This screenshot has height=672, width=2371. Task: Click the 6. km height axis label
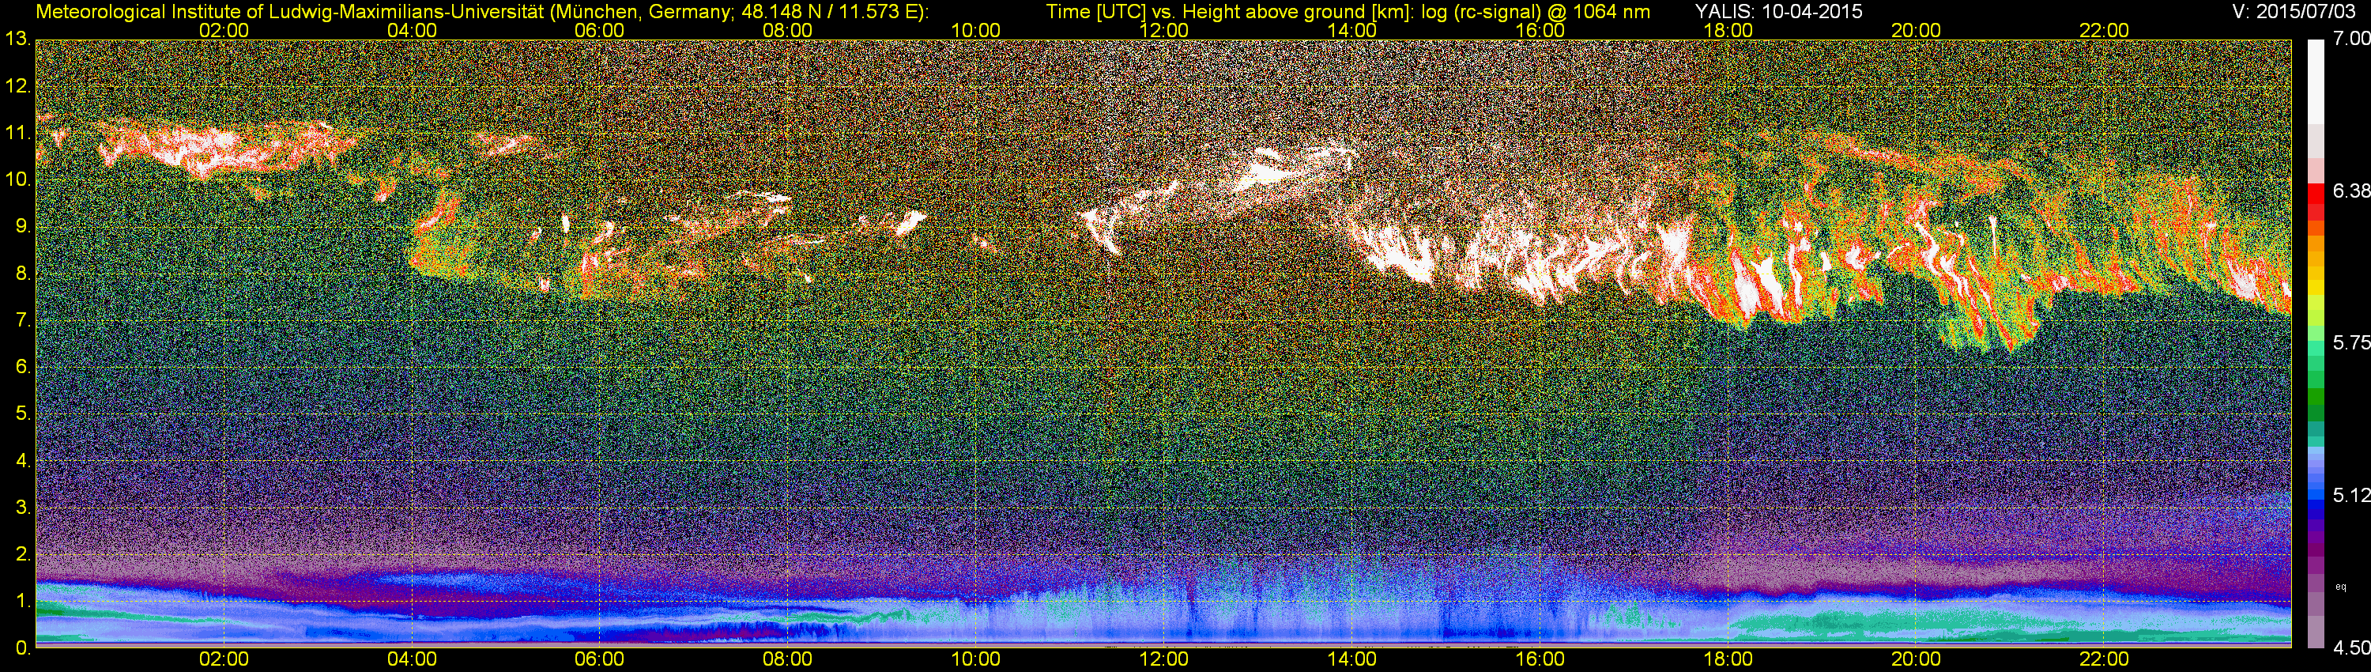(23, 368)
